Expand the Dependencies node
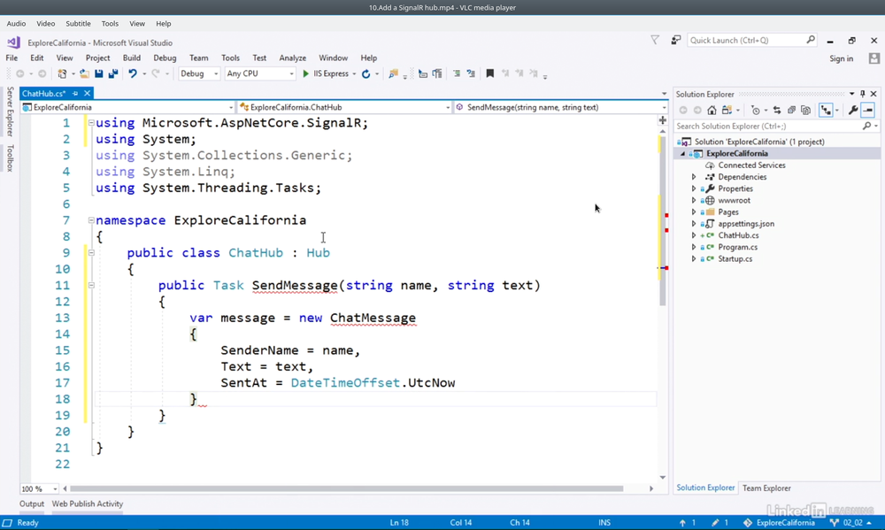The height and width of the screenshot is (530, 885). [694, 177]
